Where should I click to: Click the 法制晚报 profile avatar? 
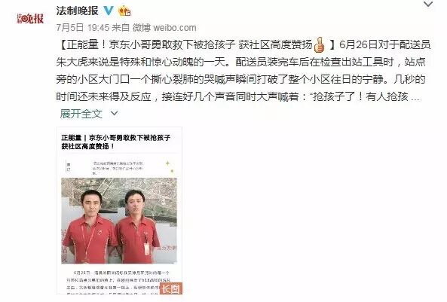(30, 19)
